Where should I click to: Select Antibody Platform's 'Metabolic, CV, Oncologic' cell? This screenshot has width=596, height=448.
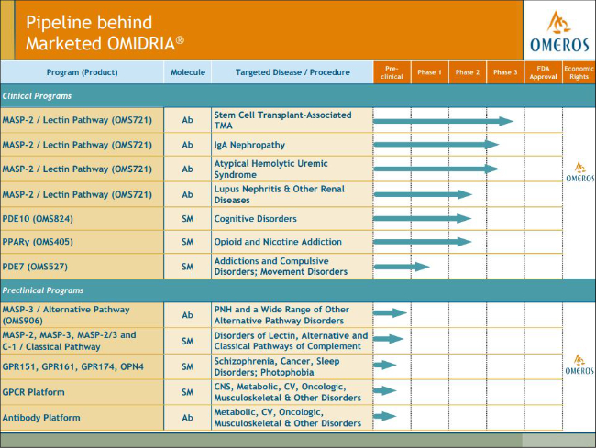coord(292,418)
